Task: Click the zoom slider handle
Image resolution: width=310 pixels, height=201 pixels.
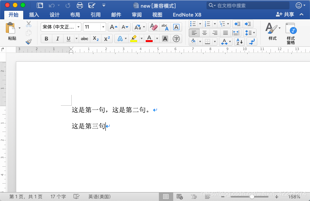Action: 252,196
